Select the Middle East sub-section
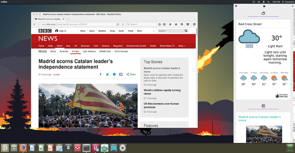295x153 pixels. pyautogui.click(x=105, y=51)
